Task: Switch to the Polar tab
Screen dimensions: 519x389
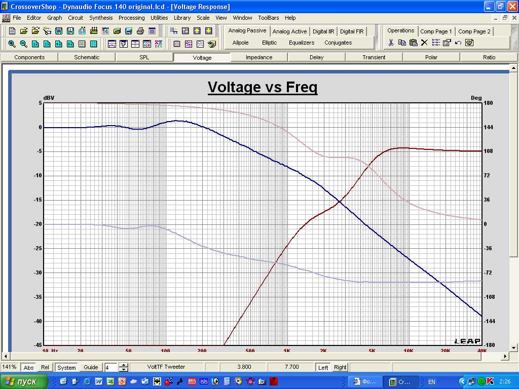Action: pos(431,57)
